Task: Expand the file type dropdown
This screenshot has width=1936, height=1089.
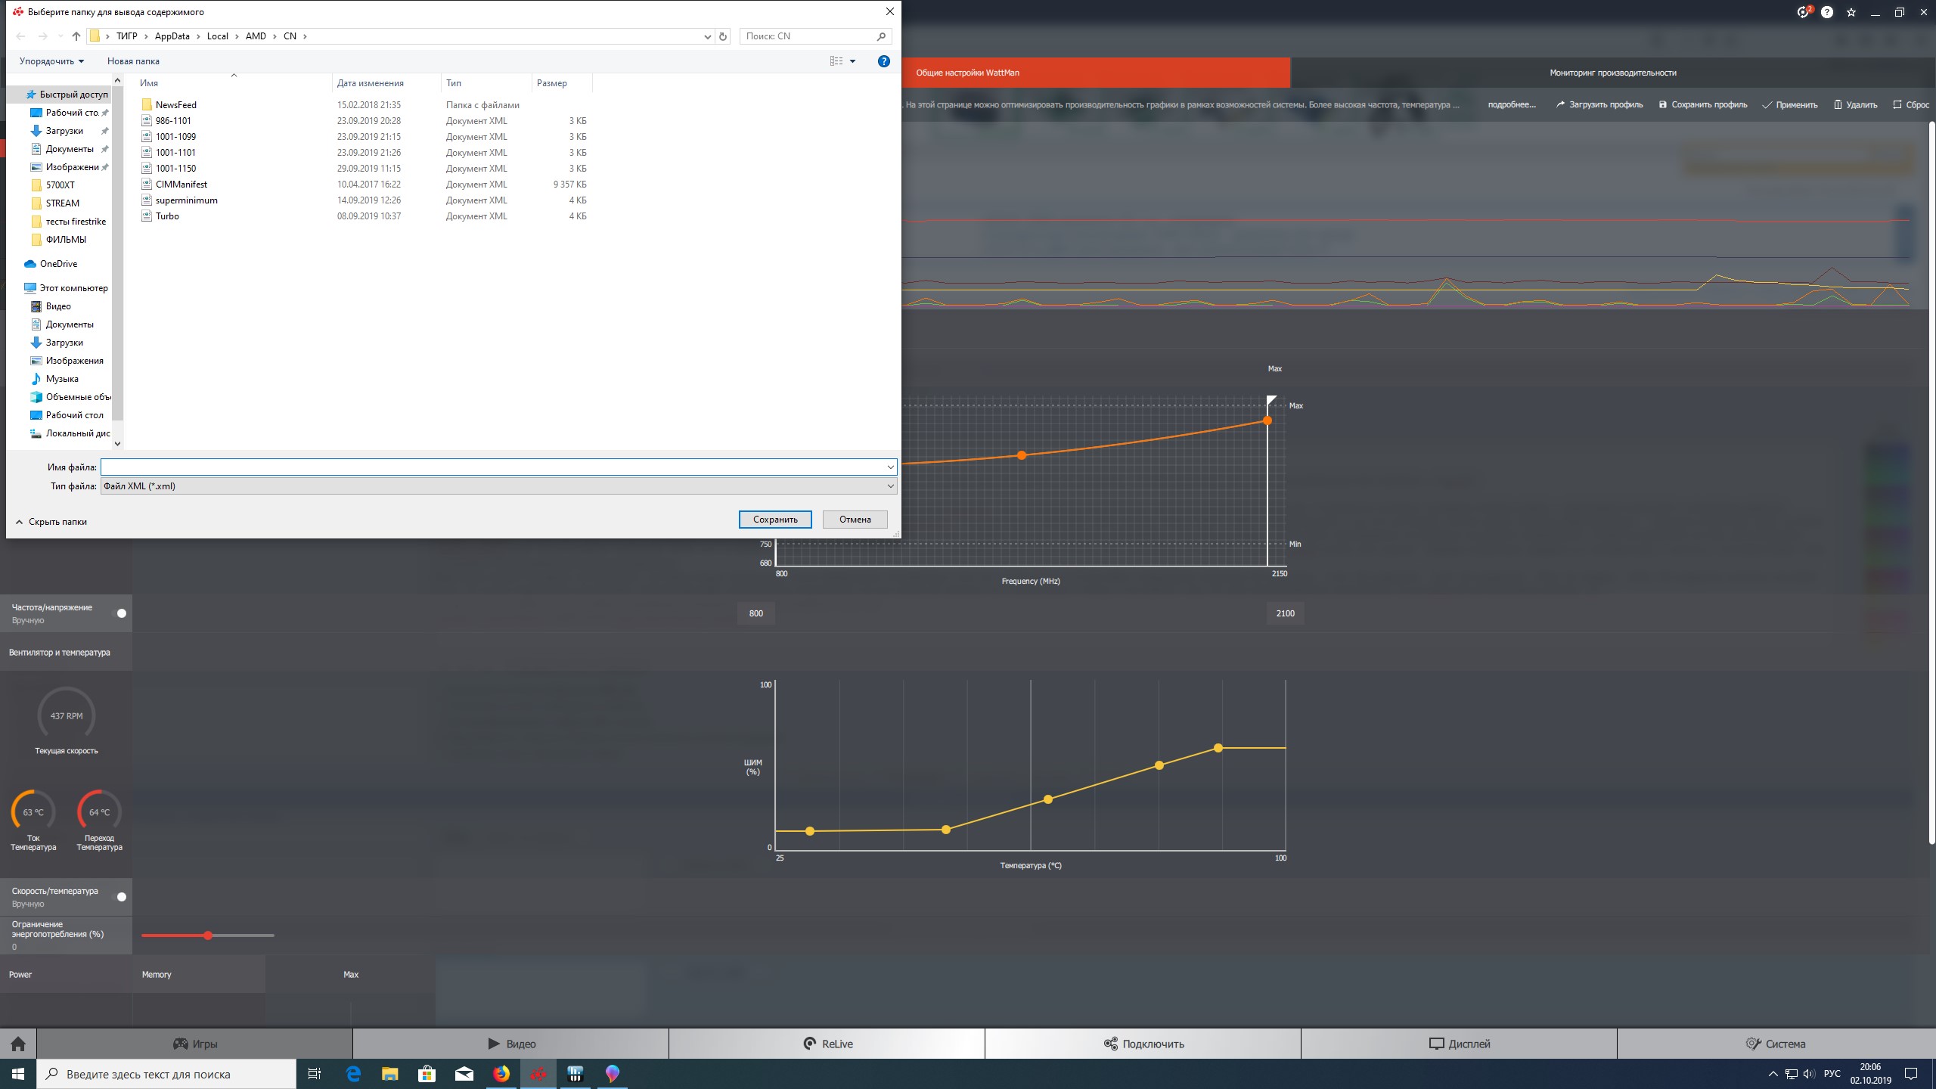Action: point(890,486)
